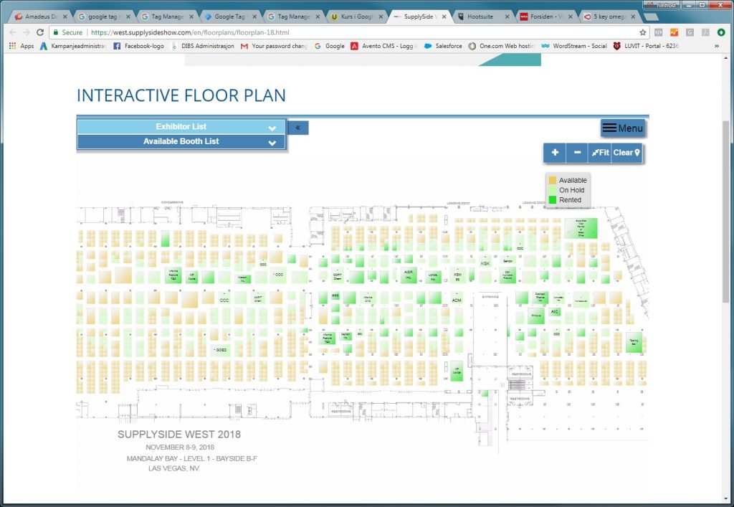Click the INTERACTIVE FLOOR PLAN heading
Viewport: 734px width, 507px height.
(181, 95)
